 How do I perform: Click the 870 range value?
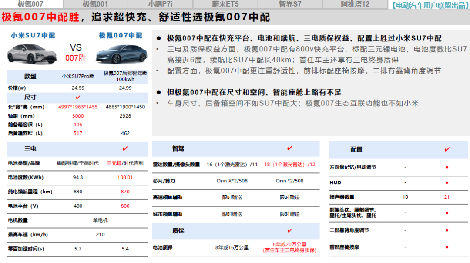(125, 192)
